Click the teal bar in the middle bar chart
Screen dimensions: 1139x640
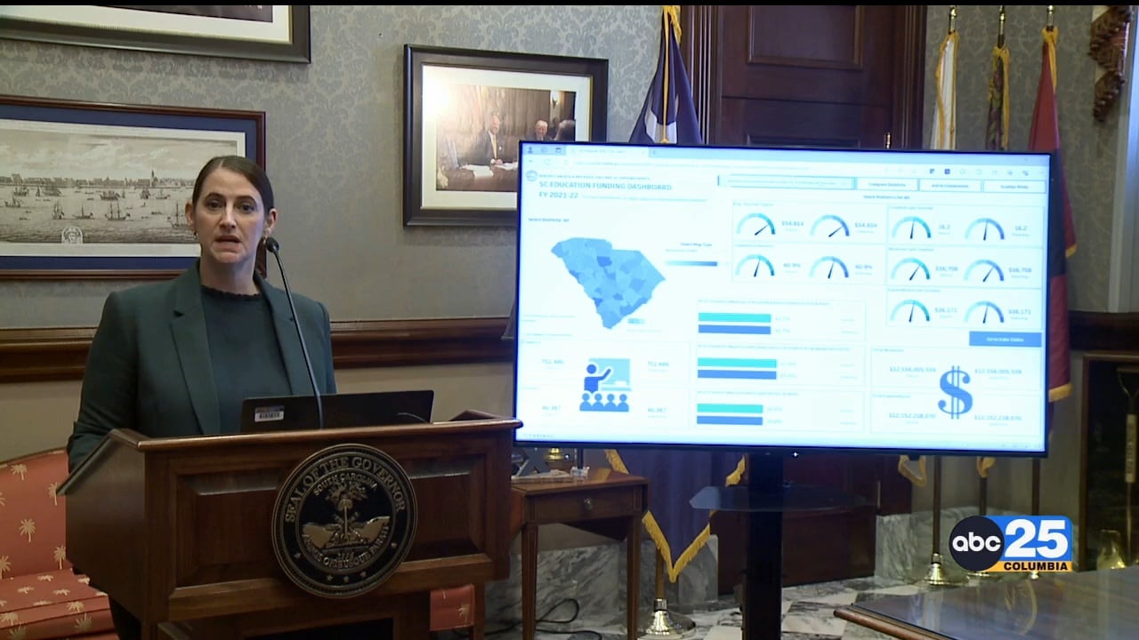pos(737,364)
